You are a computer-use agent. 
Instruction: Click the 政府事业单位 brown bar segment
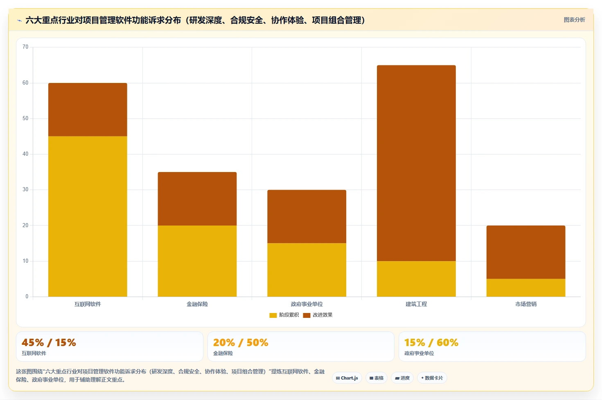click(307, 217)
